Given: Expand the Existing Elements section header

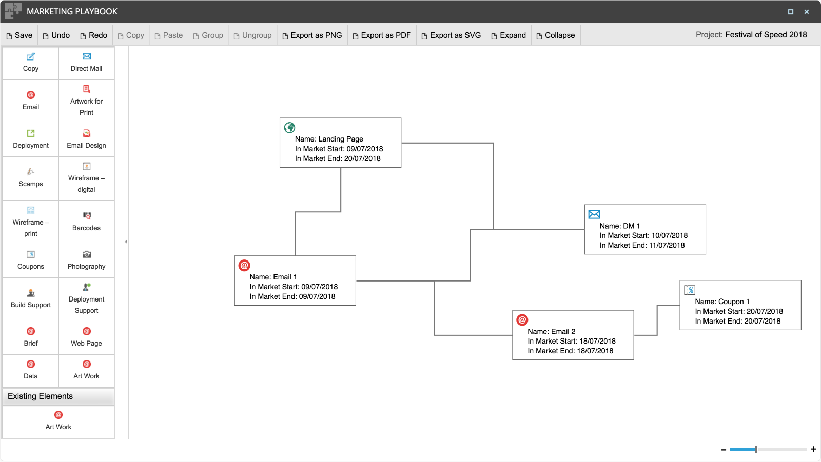Looking at the screenshot, I should [x=58, y=396].
